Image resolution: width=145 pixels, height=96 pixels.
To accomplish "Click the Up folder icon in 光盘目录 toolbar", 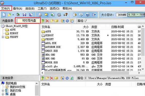I will click(43, 21).
